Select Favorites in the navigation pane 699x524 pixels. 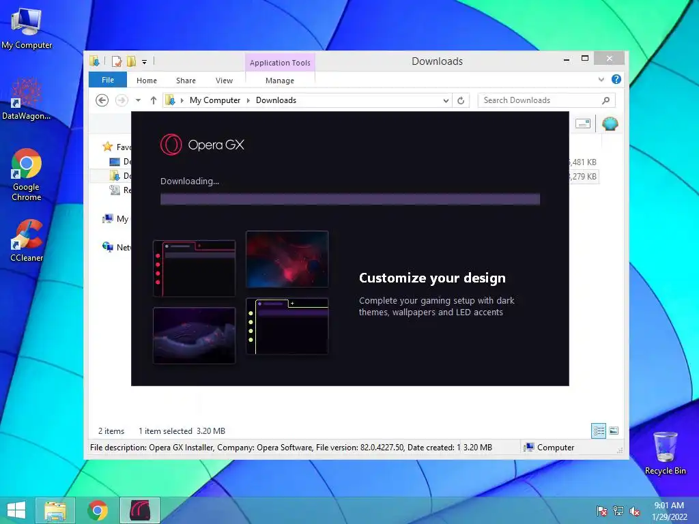117,147
